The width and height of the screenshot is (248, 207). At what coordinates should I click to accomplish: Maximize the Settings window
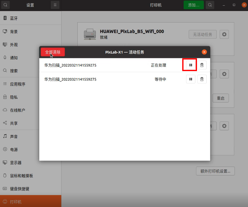point(234,5)
